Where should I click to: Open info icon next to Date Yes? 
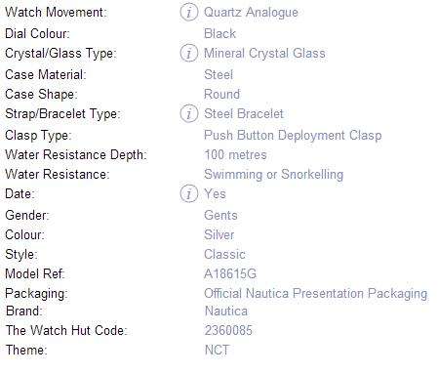(x=188, y=193)
